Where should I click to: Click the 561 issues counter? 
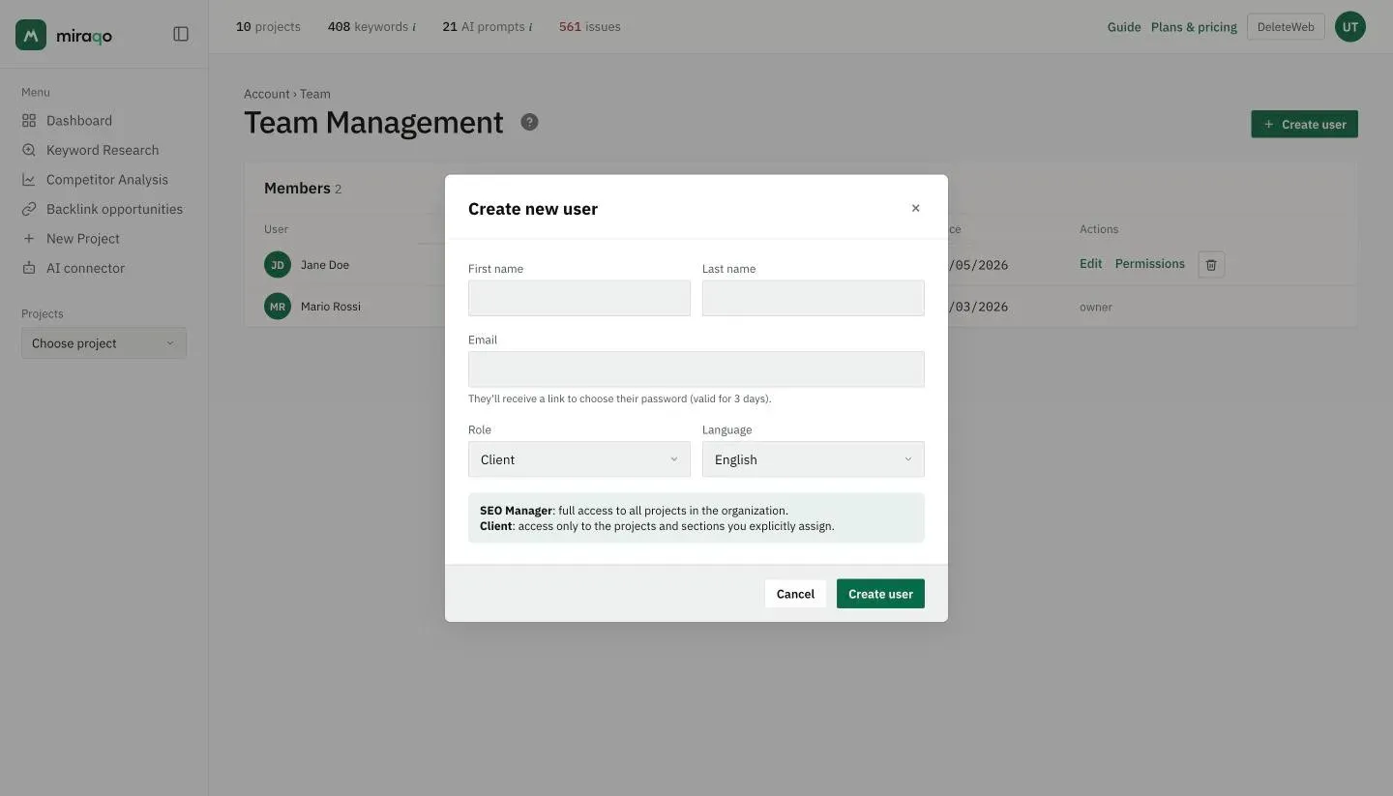click(x=590, y=27)
